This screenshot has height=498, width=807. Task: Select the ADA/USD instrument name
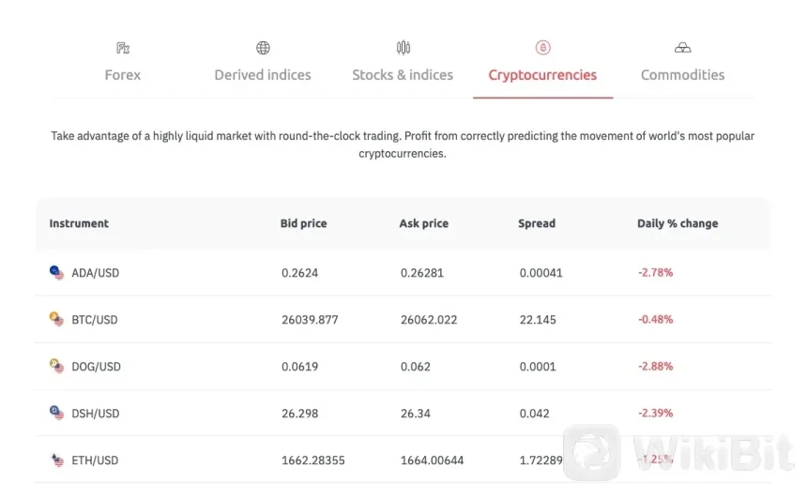tap(96, 273)
